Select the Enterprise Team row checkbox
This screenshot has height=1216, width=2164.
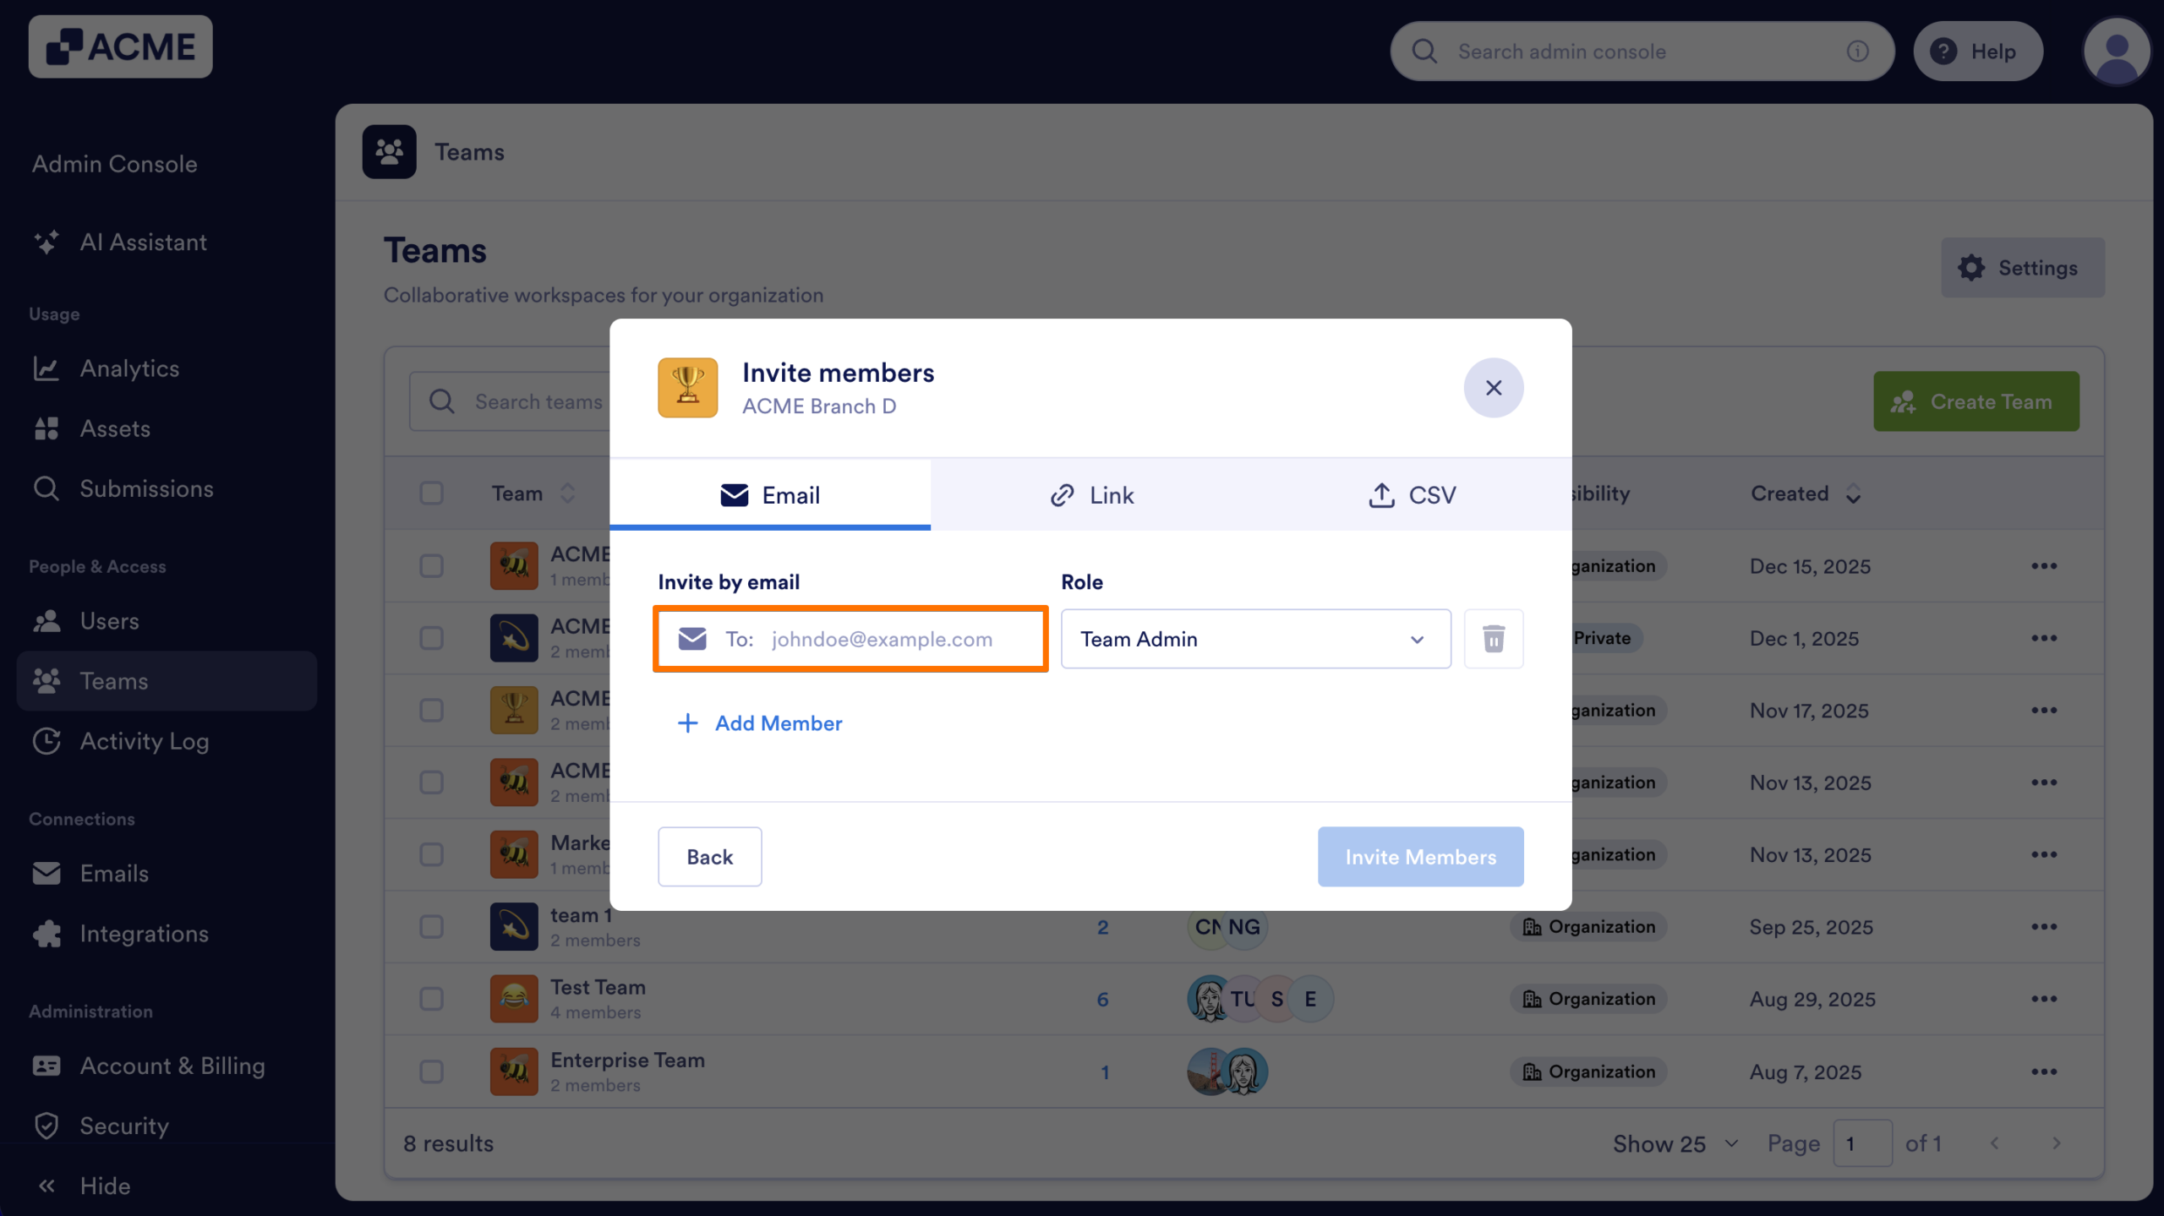[x=431, y=1071]
